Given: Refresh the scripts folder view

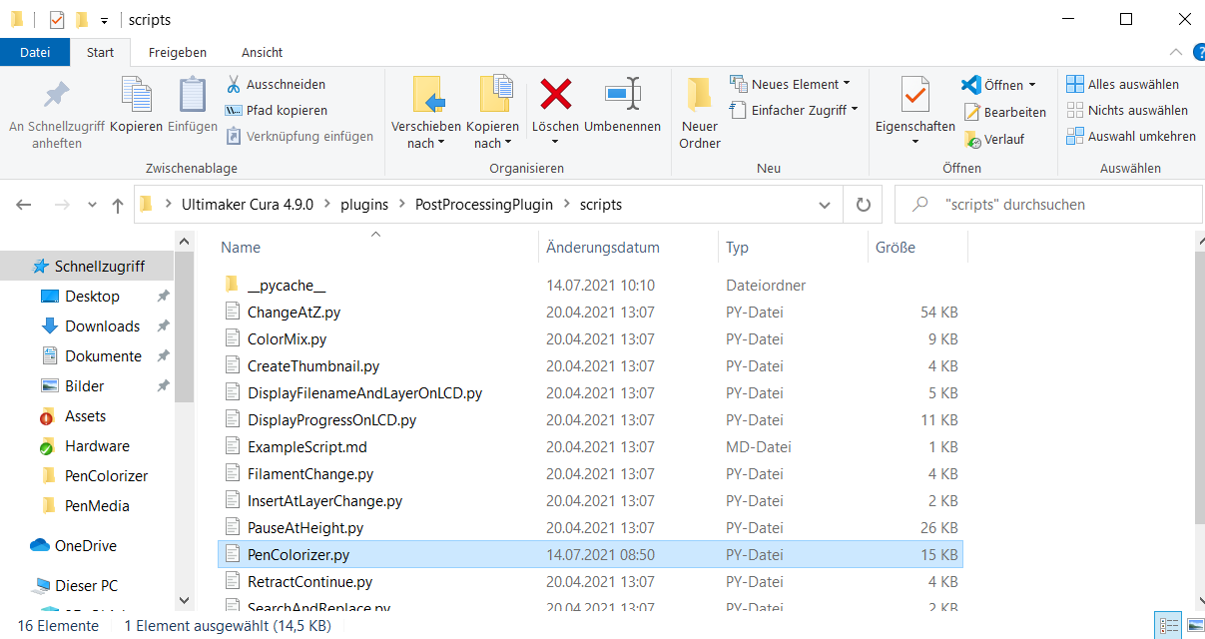Looking at the screenshot, I should tap(863, 205).
